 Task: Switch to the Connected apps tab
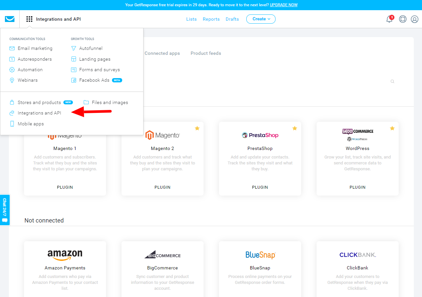click(x=162, y=53)
